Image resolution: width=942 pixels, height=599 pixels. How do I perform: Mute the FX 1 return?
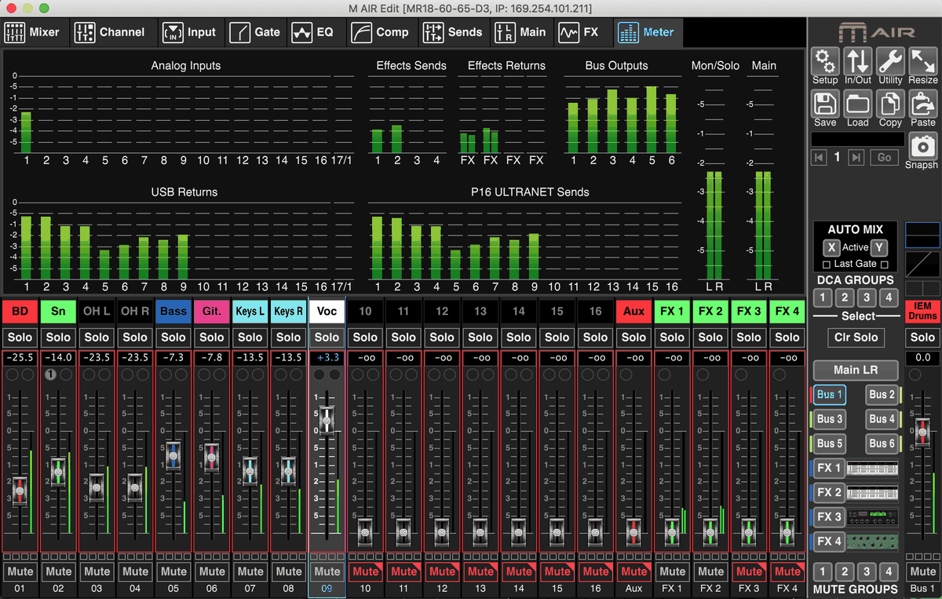pyautogui.click(x=673, y=572)
